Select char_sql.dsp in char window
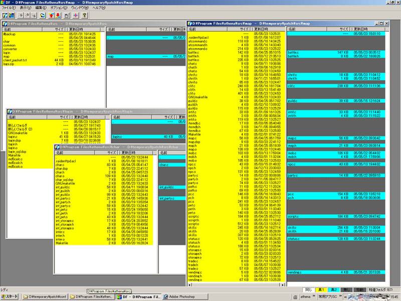Viewport: 401px width, 301px height. click(x=104, y=180)
